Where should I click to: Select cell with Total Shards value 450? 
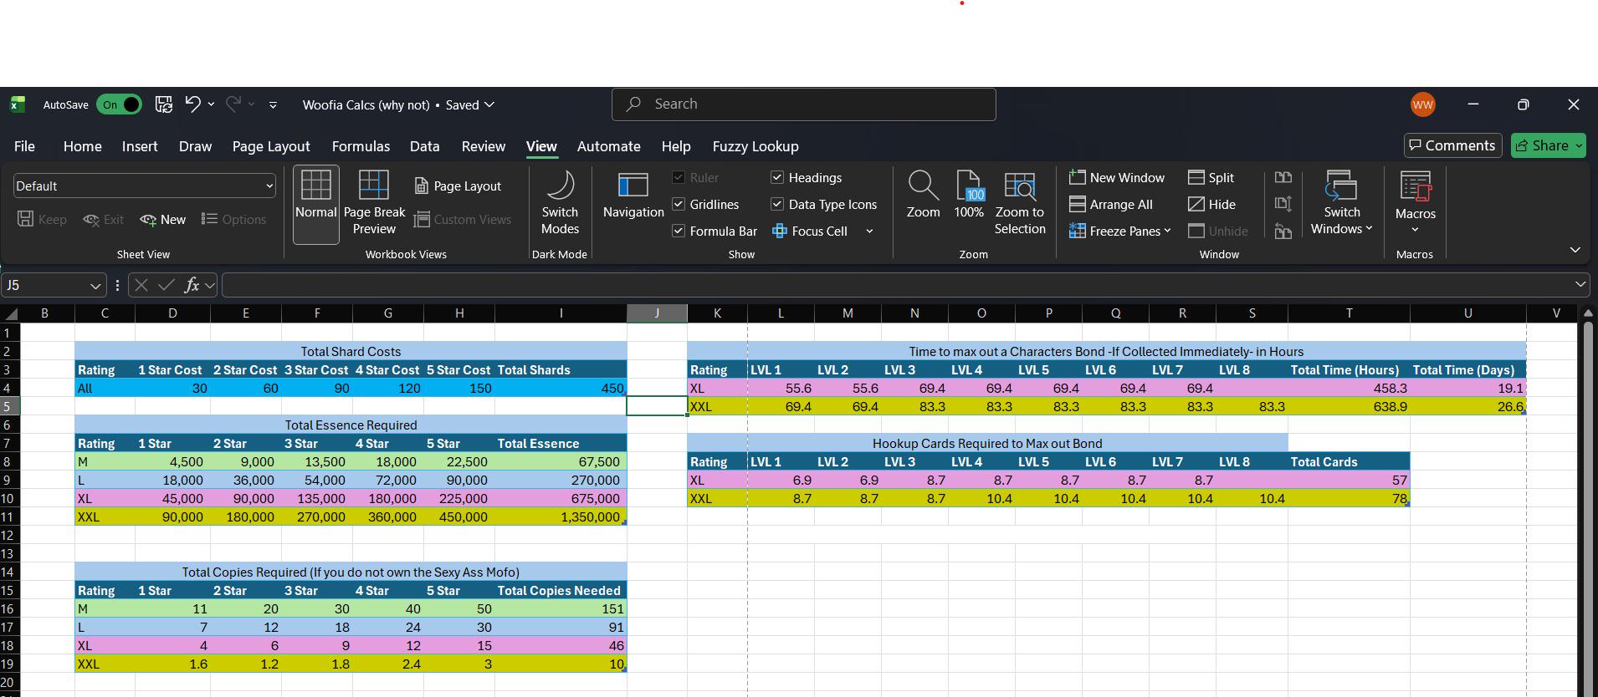(x=561, y=389)
